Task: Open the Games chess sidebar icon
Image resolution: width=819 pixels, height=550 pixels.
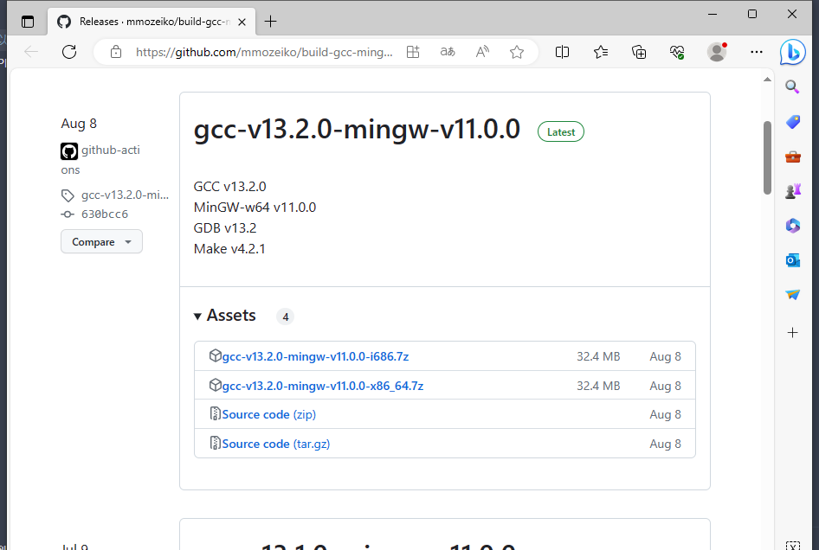Action: coord(793,191)
